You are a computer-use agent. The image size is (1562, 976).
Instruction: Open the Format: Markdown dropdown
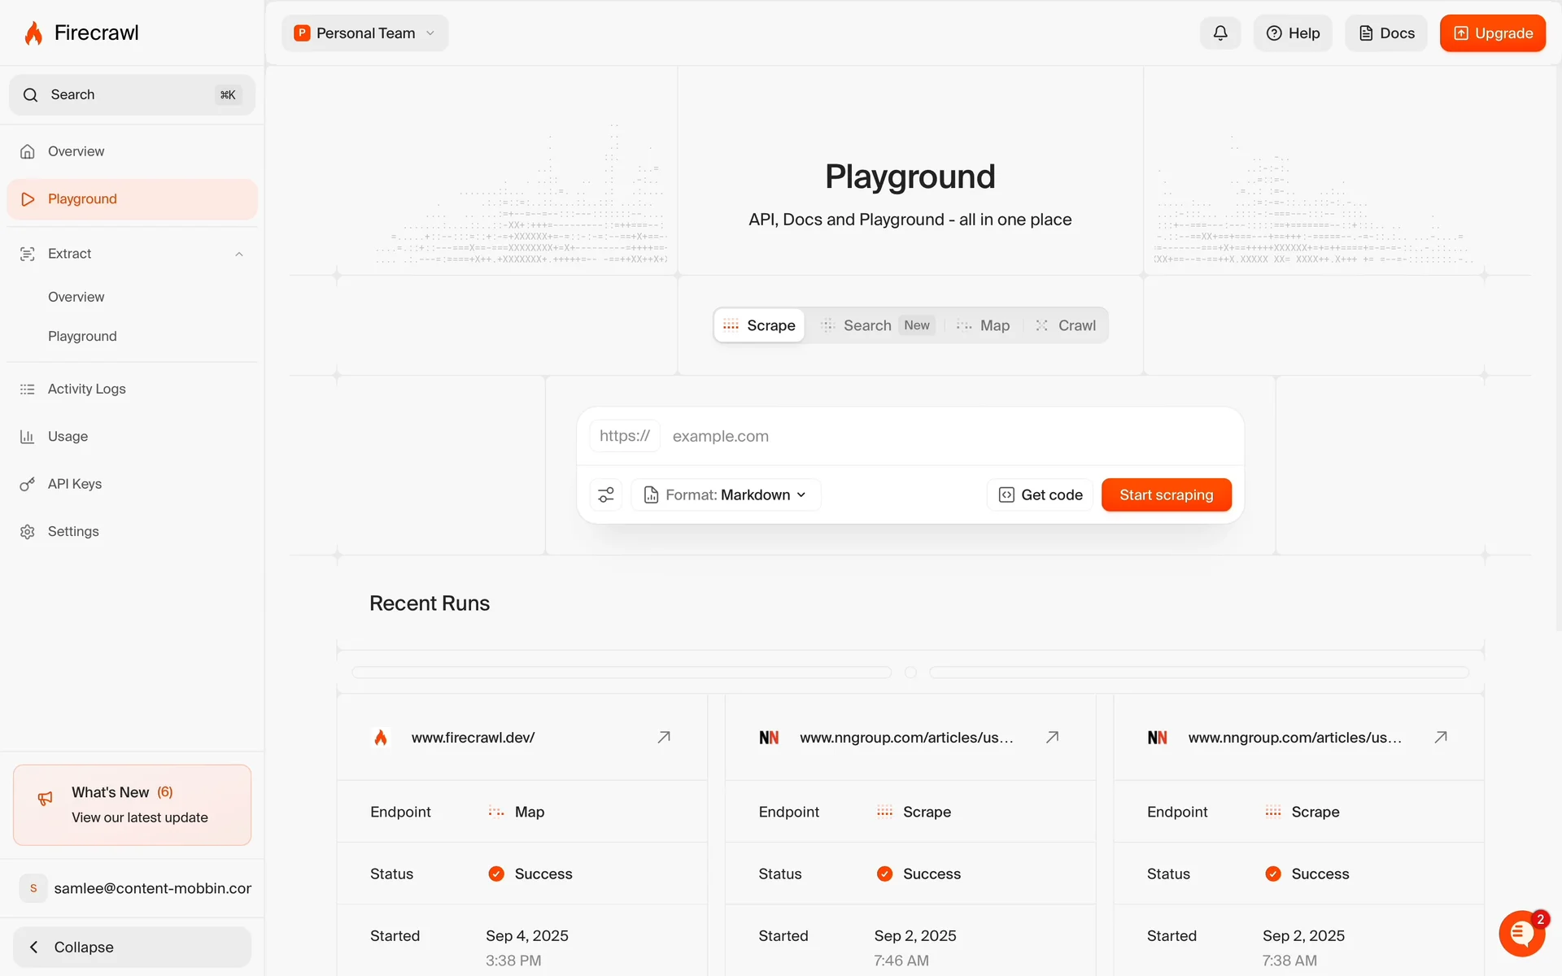tap(726, 495)
